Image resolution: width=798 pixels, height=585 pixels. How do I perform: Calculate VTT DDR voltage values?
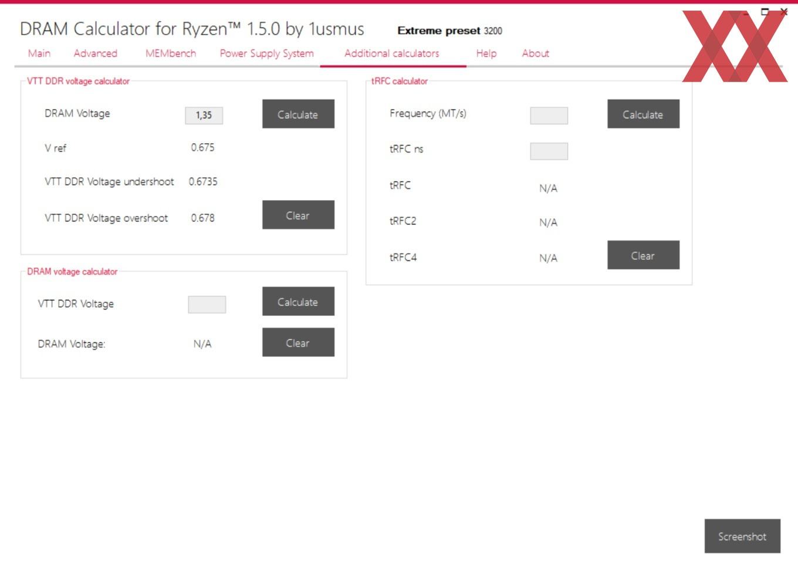[298, 114]
